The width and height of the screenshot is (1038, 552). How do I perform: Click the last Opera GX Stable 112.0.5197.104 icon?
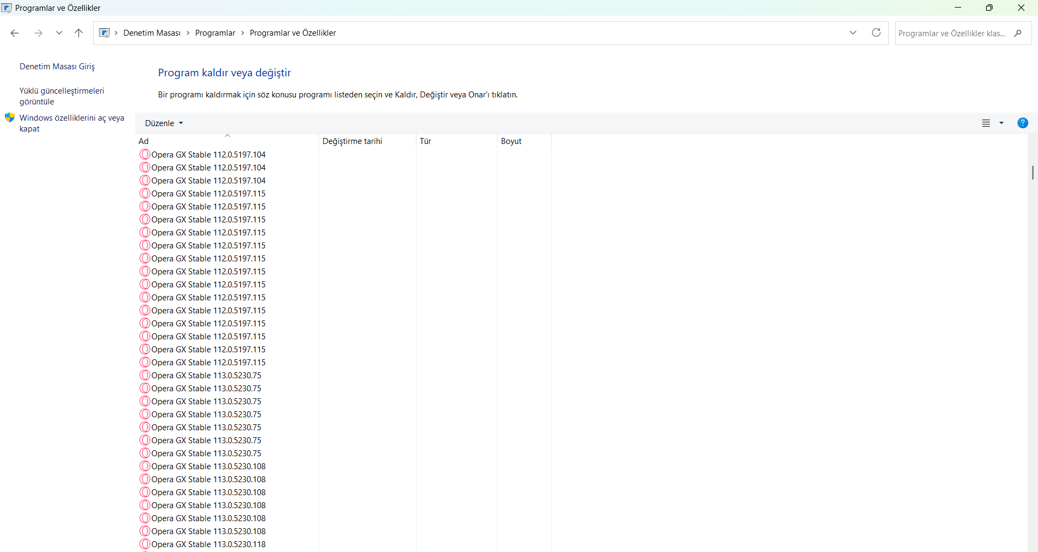[144, 181]
